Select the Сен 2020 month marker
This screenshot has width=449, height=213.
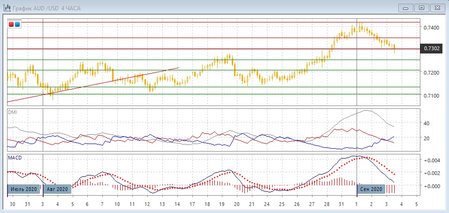[372, 189]
